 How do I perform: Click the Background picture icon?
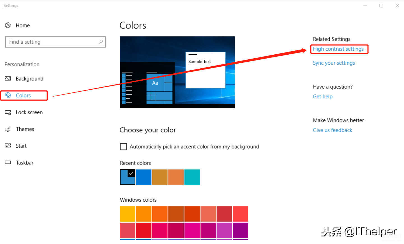pos(8,78)
